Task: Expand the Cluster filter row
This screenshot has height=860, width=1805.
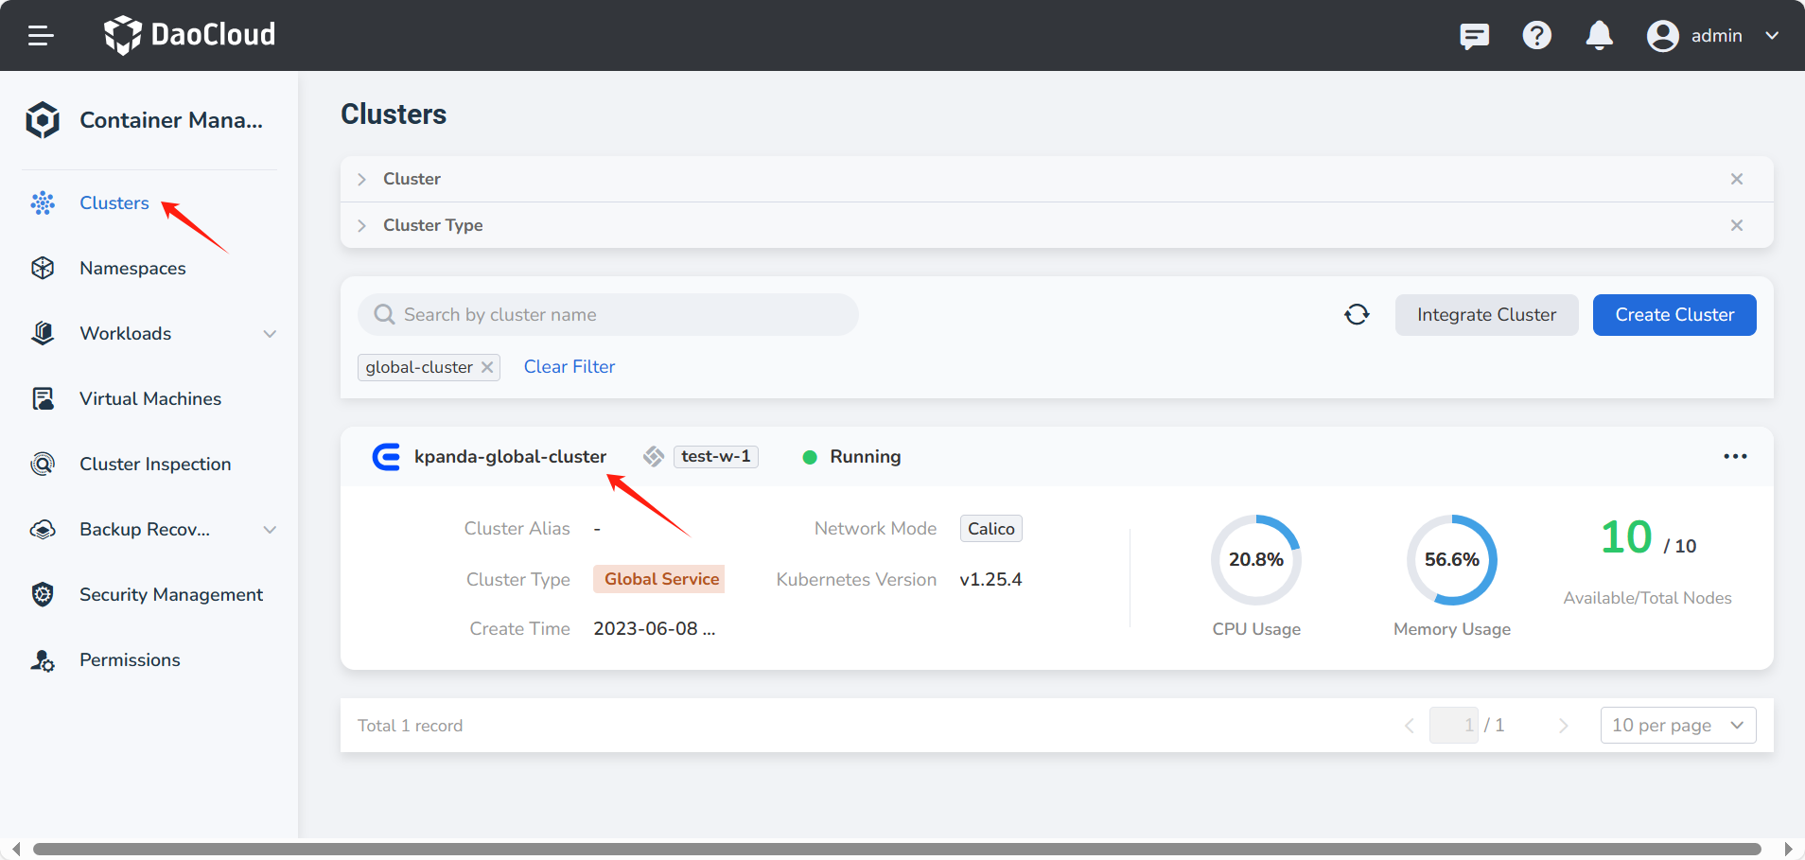Action: click(361, 180)
